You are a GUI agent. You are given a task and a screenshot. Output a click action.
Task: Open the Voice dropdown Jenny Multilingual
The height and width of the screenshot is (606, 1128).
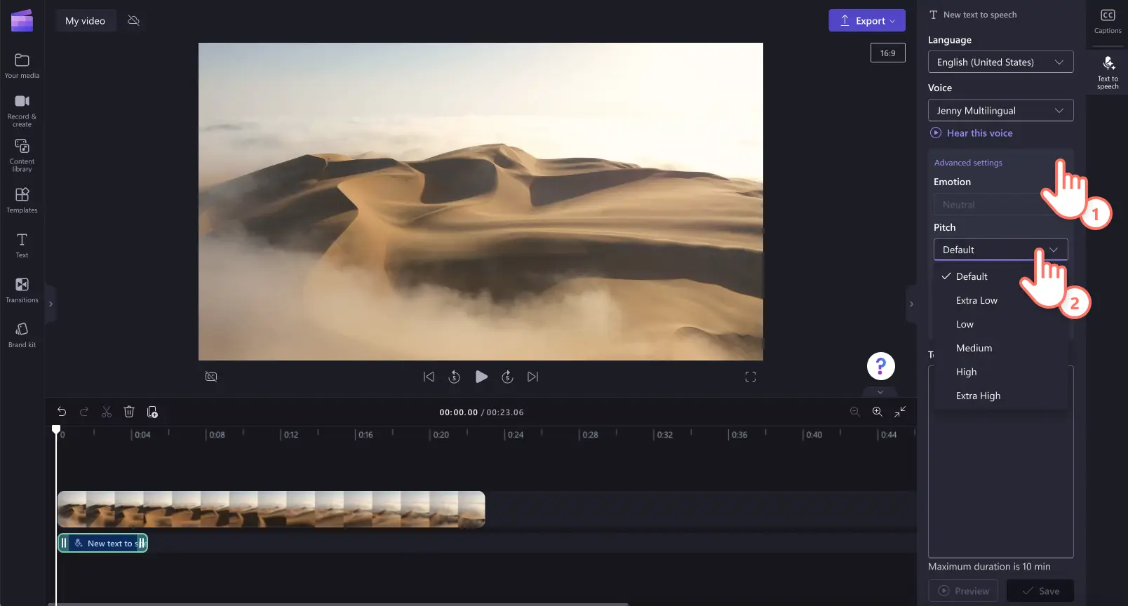1000,110
